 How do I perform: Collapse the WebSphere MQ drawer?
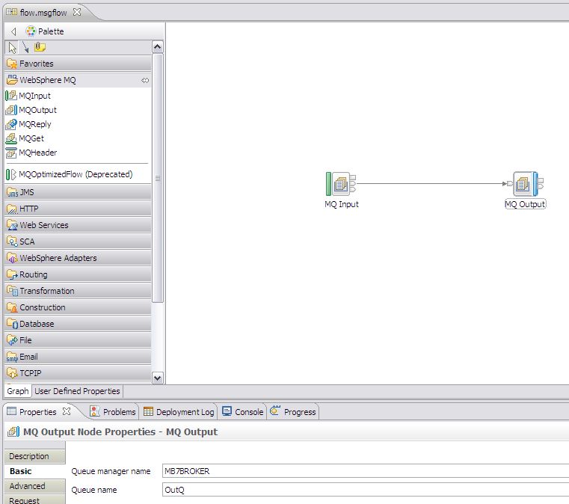click(x=78, y=80)
